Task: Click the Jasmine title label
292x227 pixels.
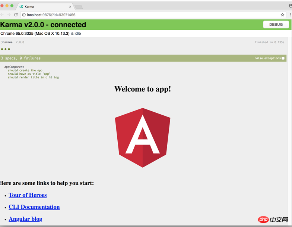Action: (7, 42)
